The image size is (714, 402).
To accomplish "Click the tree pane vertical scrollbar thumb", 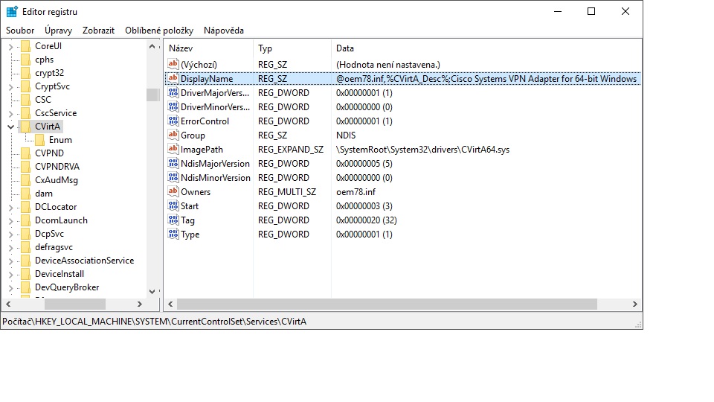I will point(152,95).
